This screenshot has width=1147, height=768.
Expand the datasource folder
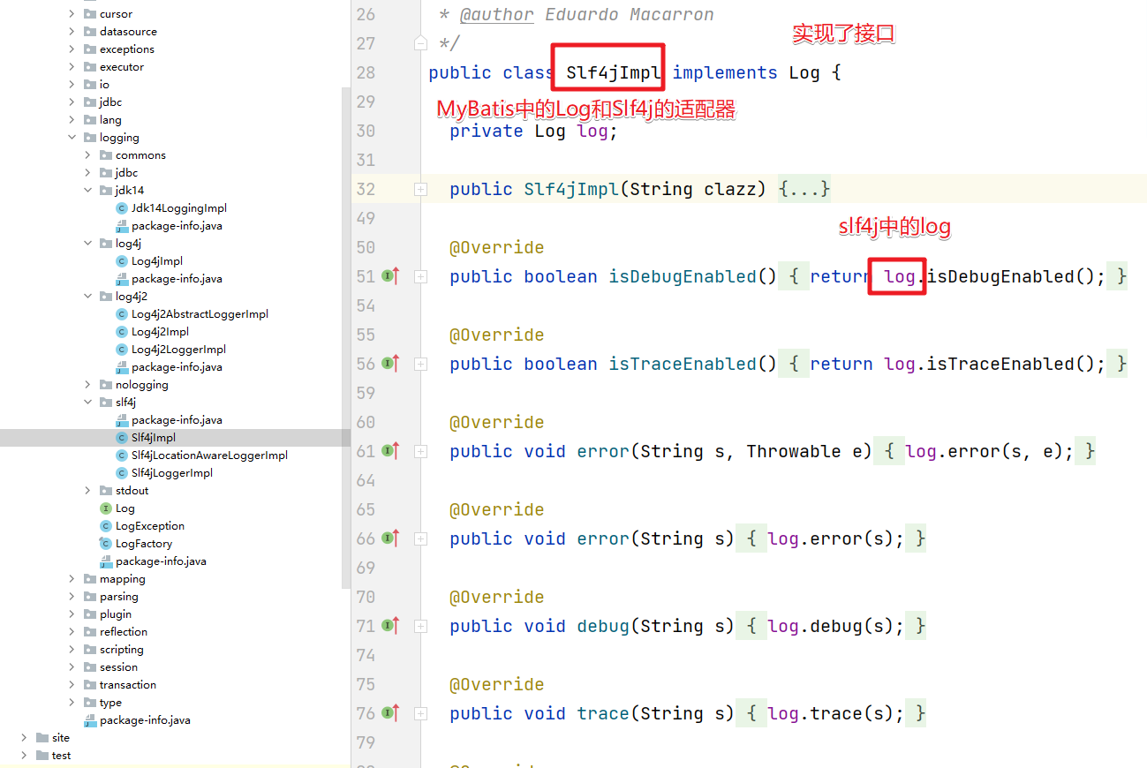(x=72, y=32)
